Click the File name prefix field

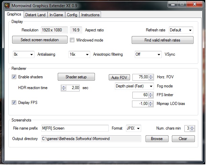click(75, 128)
